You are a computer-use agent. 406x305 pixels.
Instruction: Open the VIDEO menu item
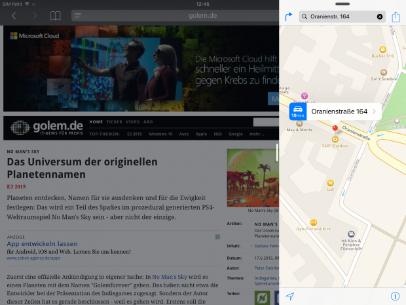(133, 122)
